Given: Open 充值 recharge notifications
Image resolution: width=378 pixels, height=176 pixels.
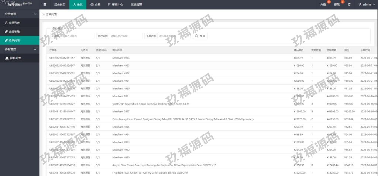Looking at the screenshot, I should pyautogui.click(x=323, y=5).
